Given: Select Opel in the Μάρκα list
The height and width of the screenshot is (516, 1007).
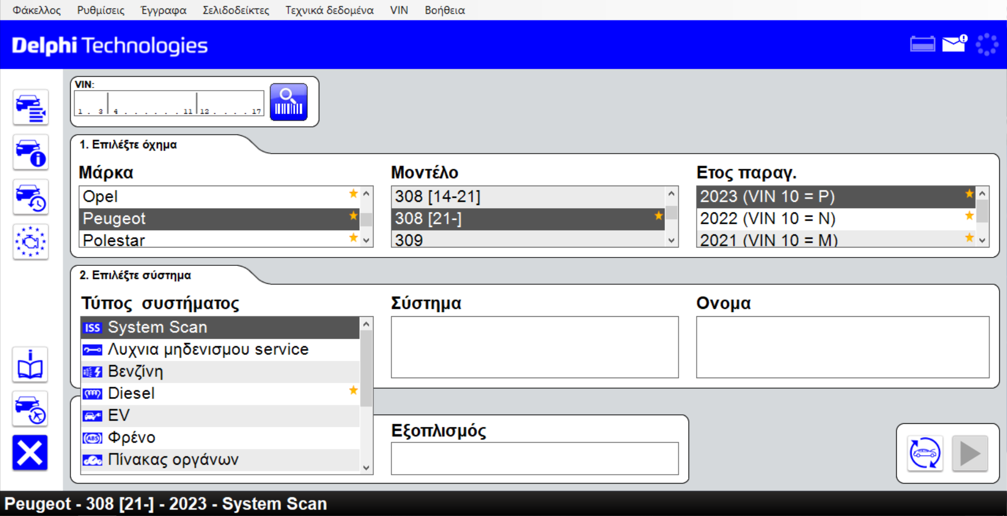Looking at the screenshot, I should pos(219,197).
